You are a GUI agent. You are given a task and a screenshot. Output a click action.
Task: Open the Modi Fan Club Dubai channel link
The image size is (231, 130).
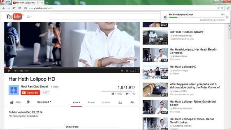coord(34,87)
